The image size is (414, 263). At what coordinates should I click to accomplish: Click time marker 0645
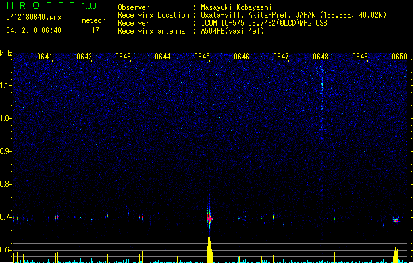(x=202, y=57)
